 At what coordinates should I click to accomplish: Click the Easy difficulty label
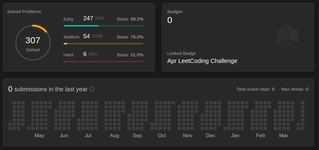click(68, 19)
